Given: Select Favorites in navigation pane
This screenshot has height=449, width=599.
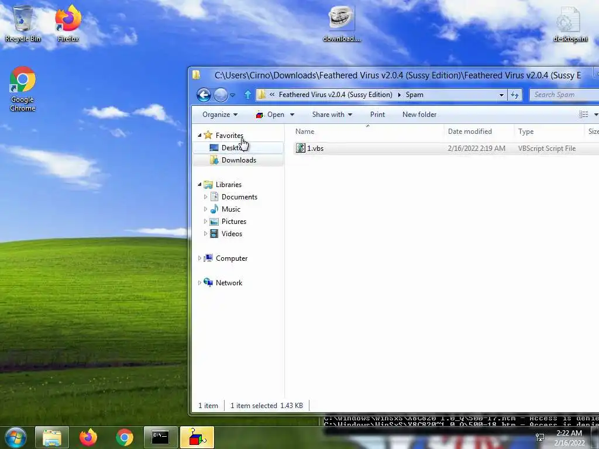Looking at the screenshot, I should coord(229,135).
